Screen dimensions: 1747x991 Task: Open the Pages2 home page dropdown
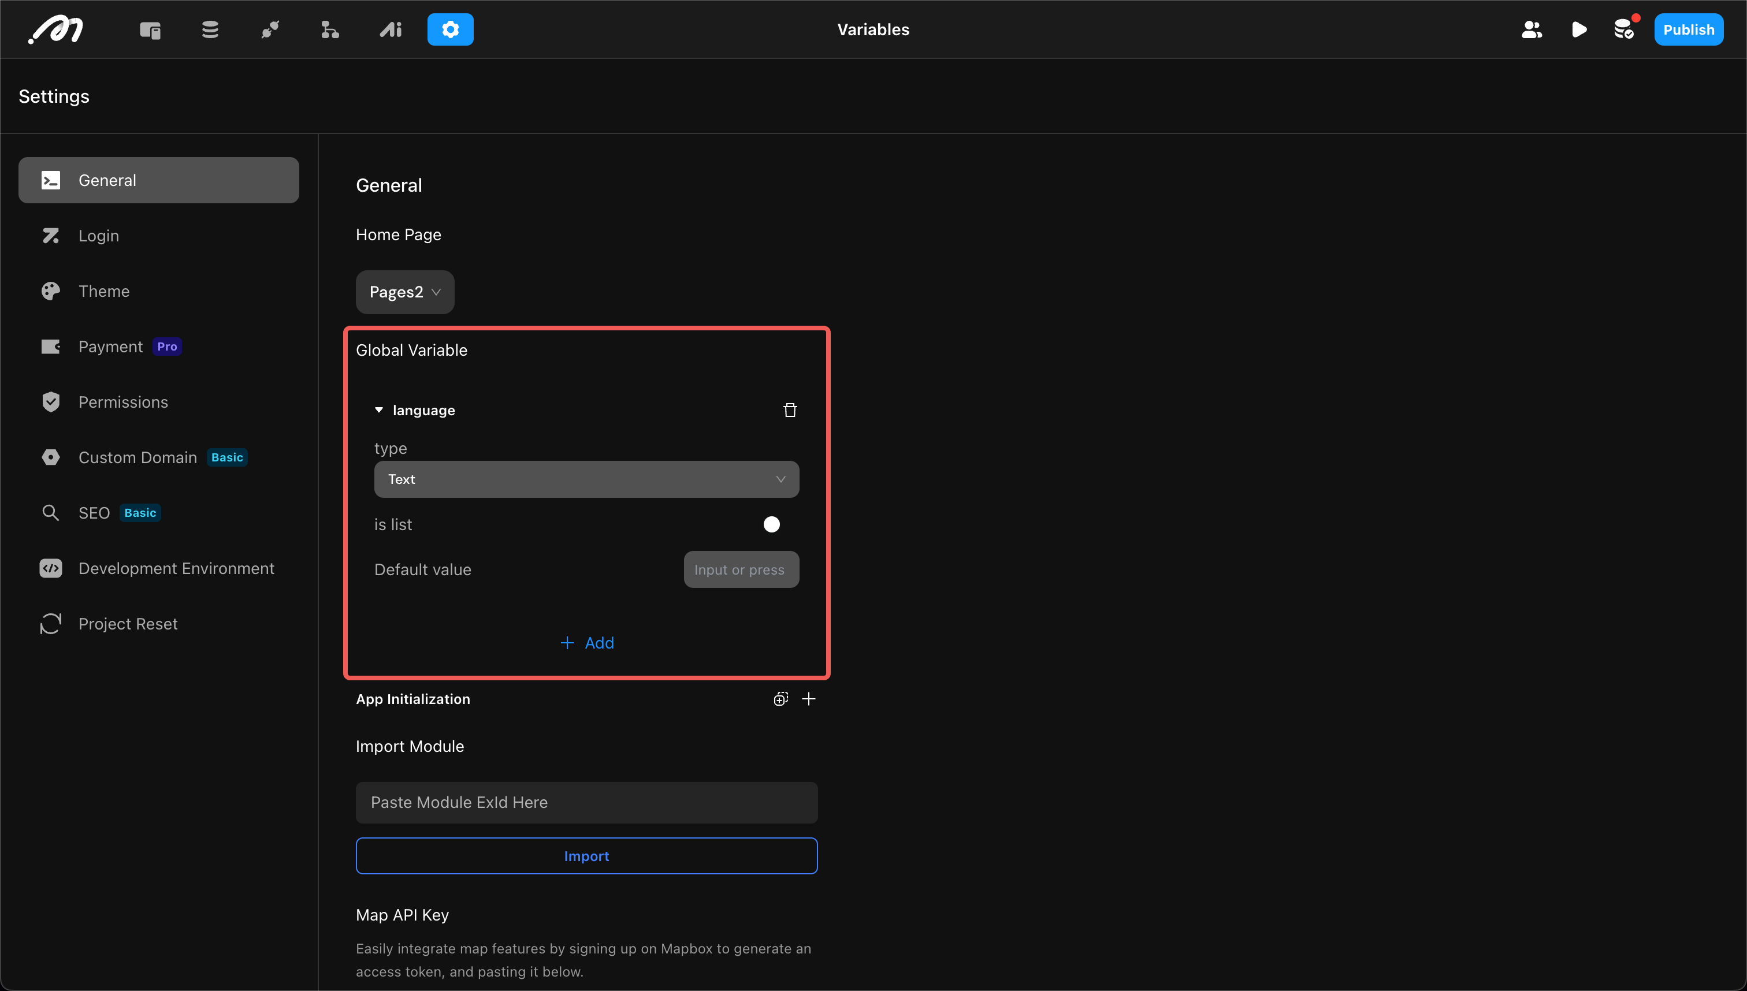(x=405, y=292)
